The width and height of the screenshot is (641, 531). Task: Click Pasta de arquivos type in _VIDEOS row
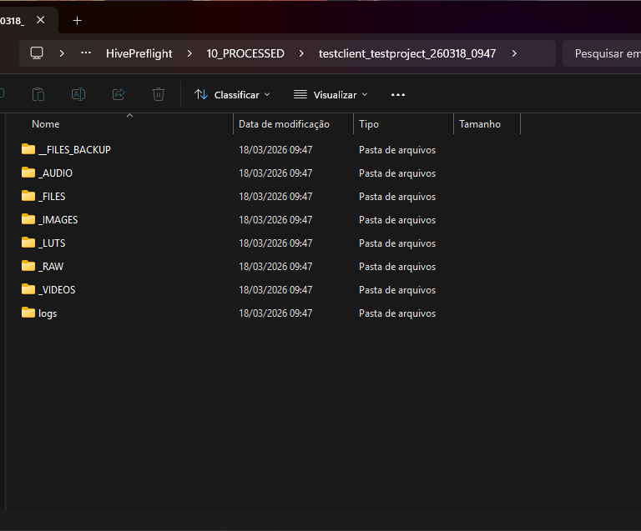pyautogui.click(x=397, y=290)
